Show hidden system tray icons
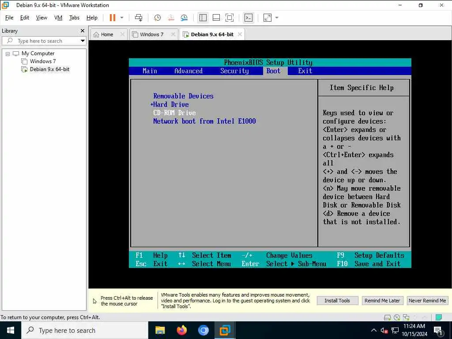 [373, 330]
